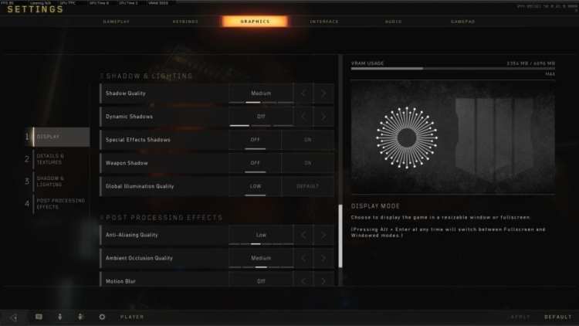Click the right arrow for Anti-Aliasing Quality
Screen dimensions: 579x326
(323, 235)
